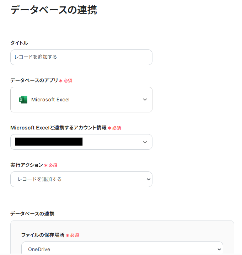Focus the タイトル text input field
Screen dimensions: 242x255
coord(81,57)
